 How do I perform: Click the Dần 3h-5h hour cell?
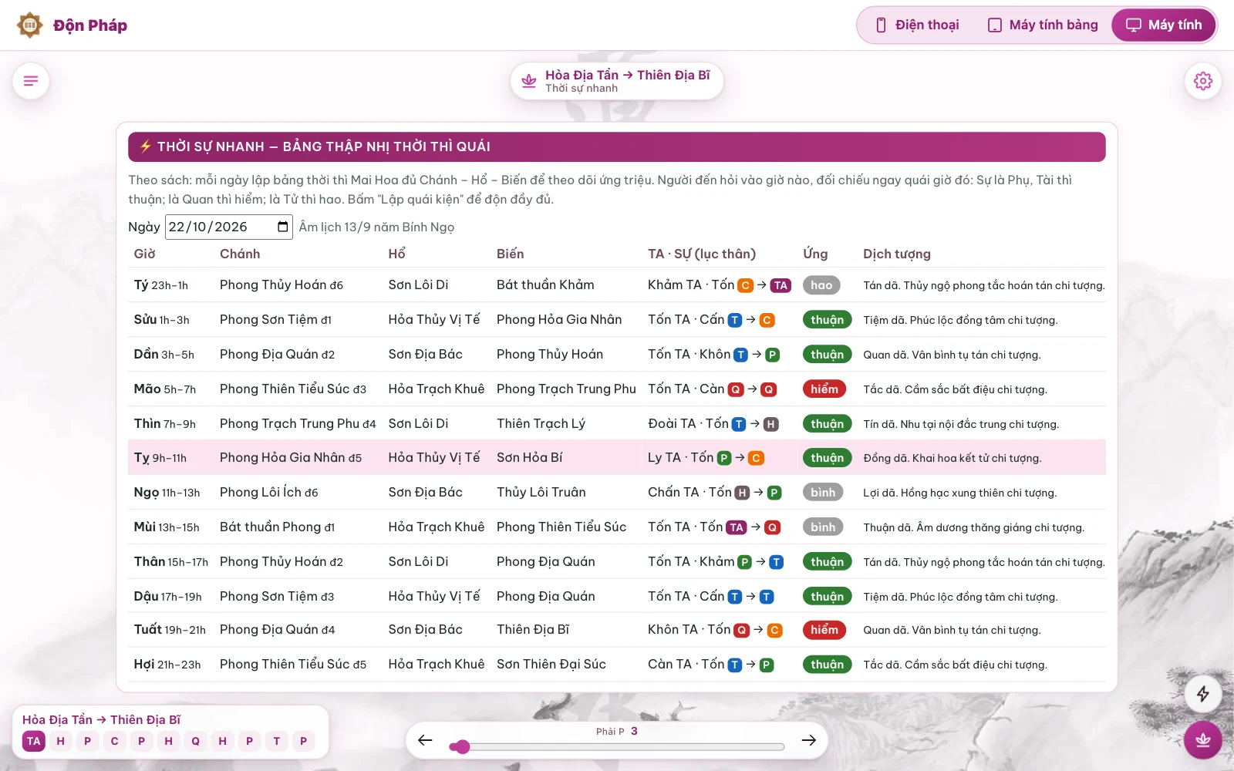point(164,355)
